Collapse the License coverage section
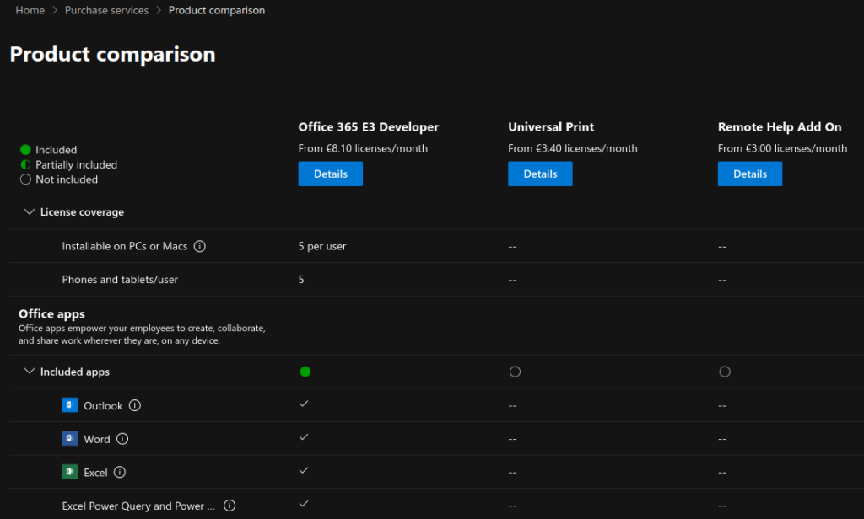The width and height of the screenshot is (864, 519). click(30, 211)
